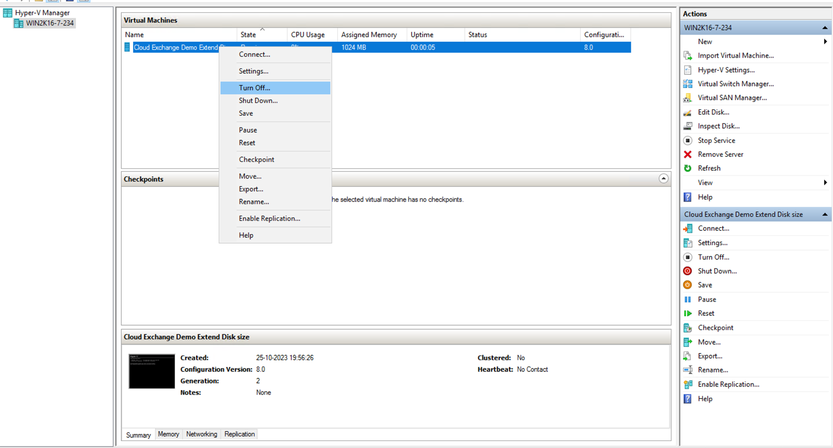This screenshot has height=448, width=833.
Task: Sort by CPU Usage column header
Action: pyautogui.click(x=312, y=35)
